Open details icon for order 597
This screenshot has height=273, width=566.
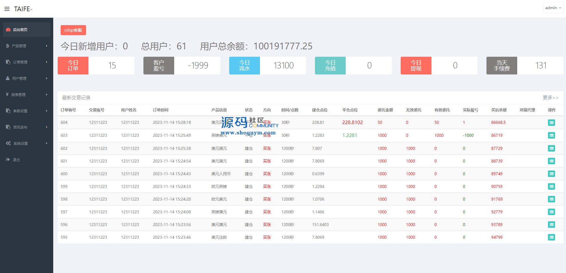pos(552,212)
